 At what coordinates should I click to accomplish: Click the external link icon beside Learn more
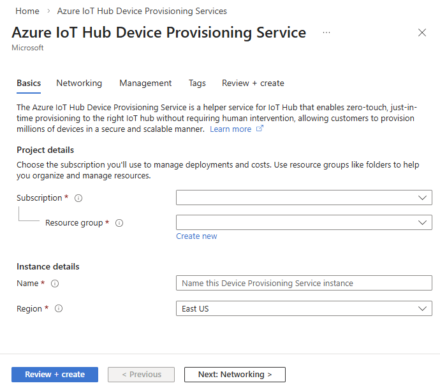[260, 129]
